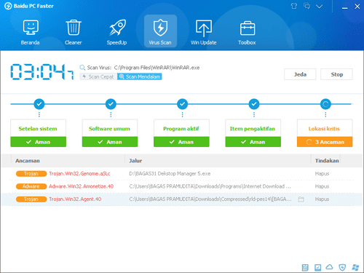Click the Software umum checkmark step
Viewport: 364px width, 273px height.
click(x=111, y=104)
